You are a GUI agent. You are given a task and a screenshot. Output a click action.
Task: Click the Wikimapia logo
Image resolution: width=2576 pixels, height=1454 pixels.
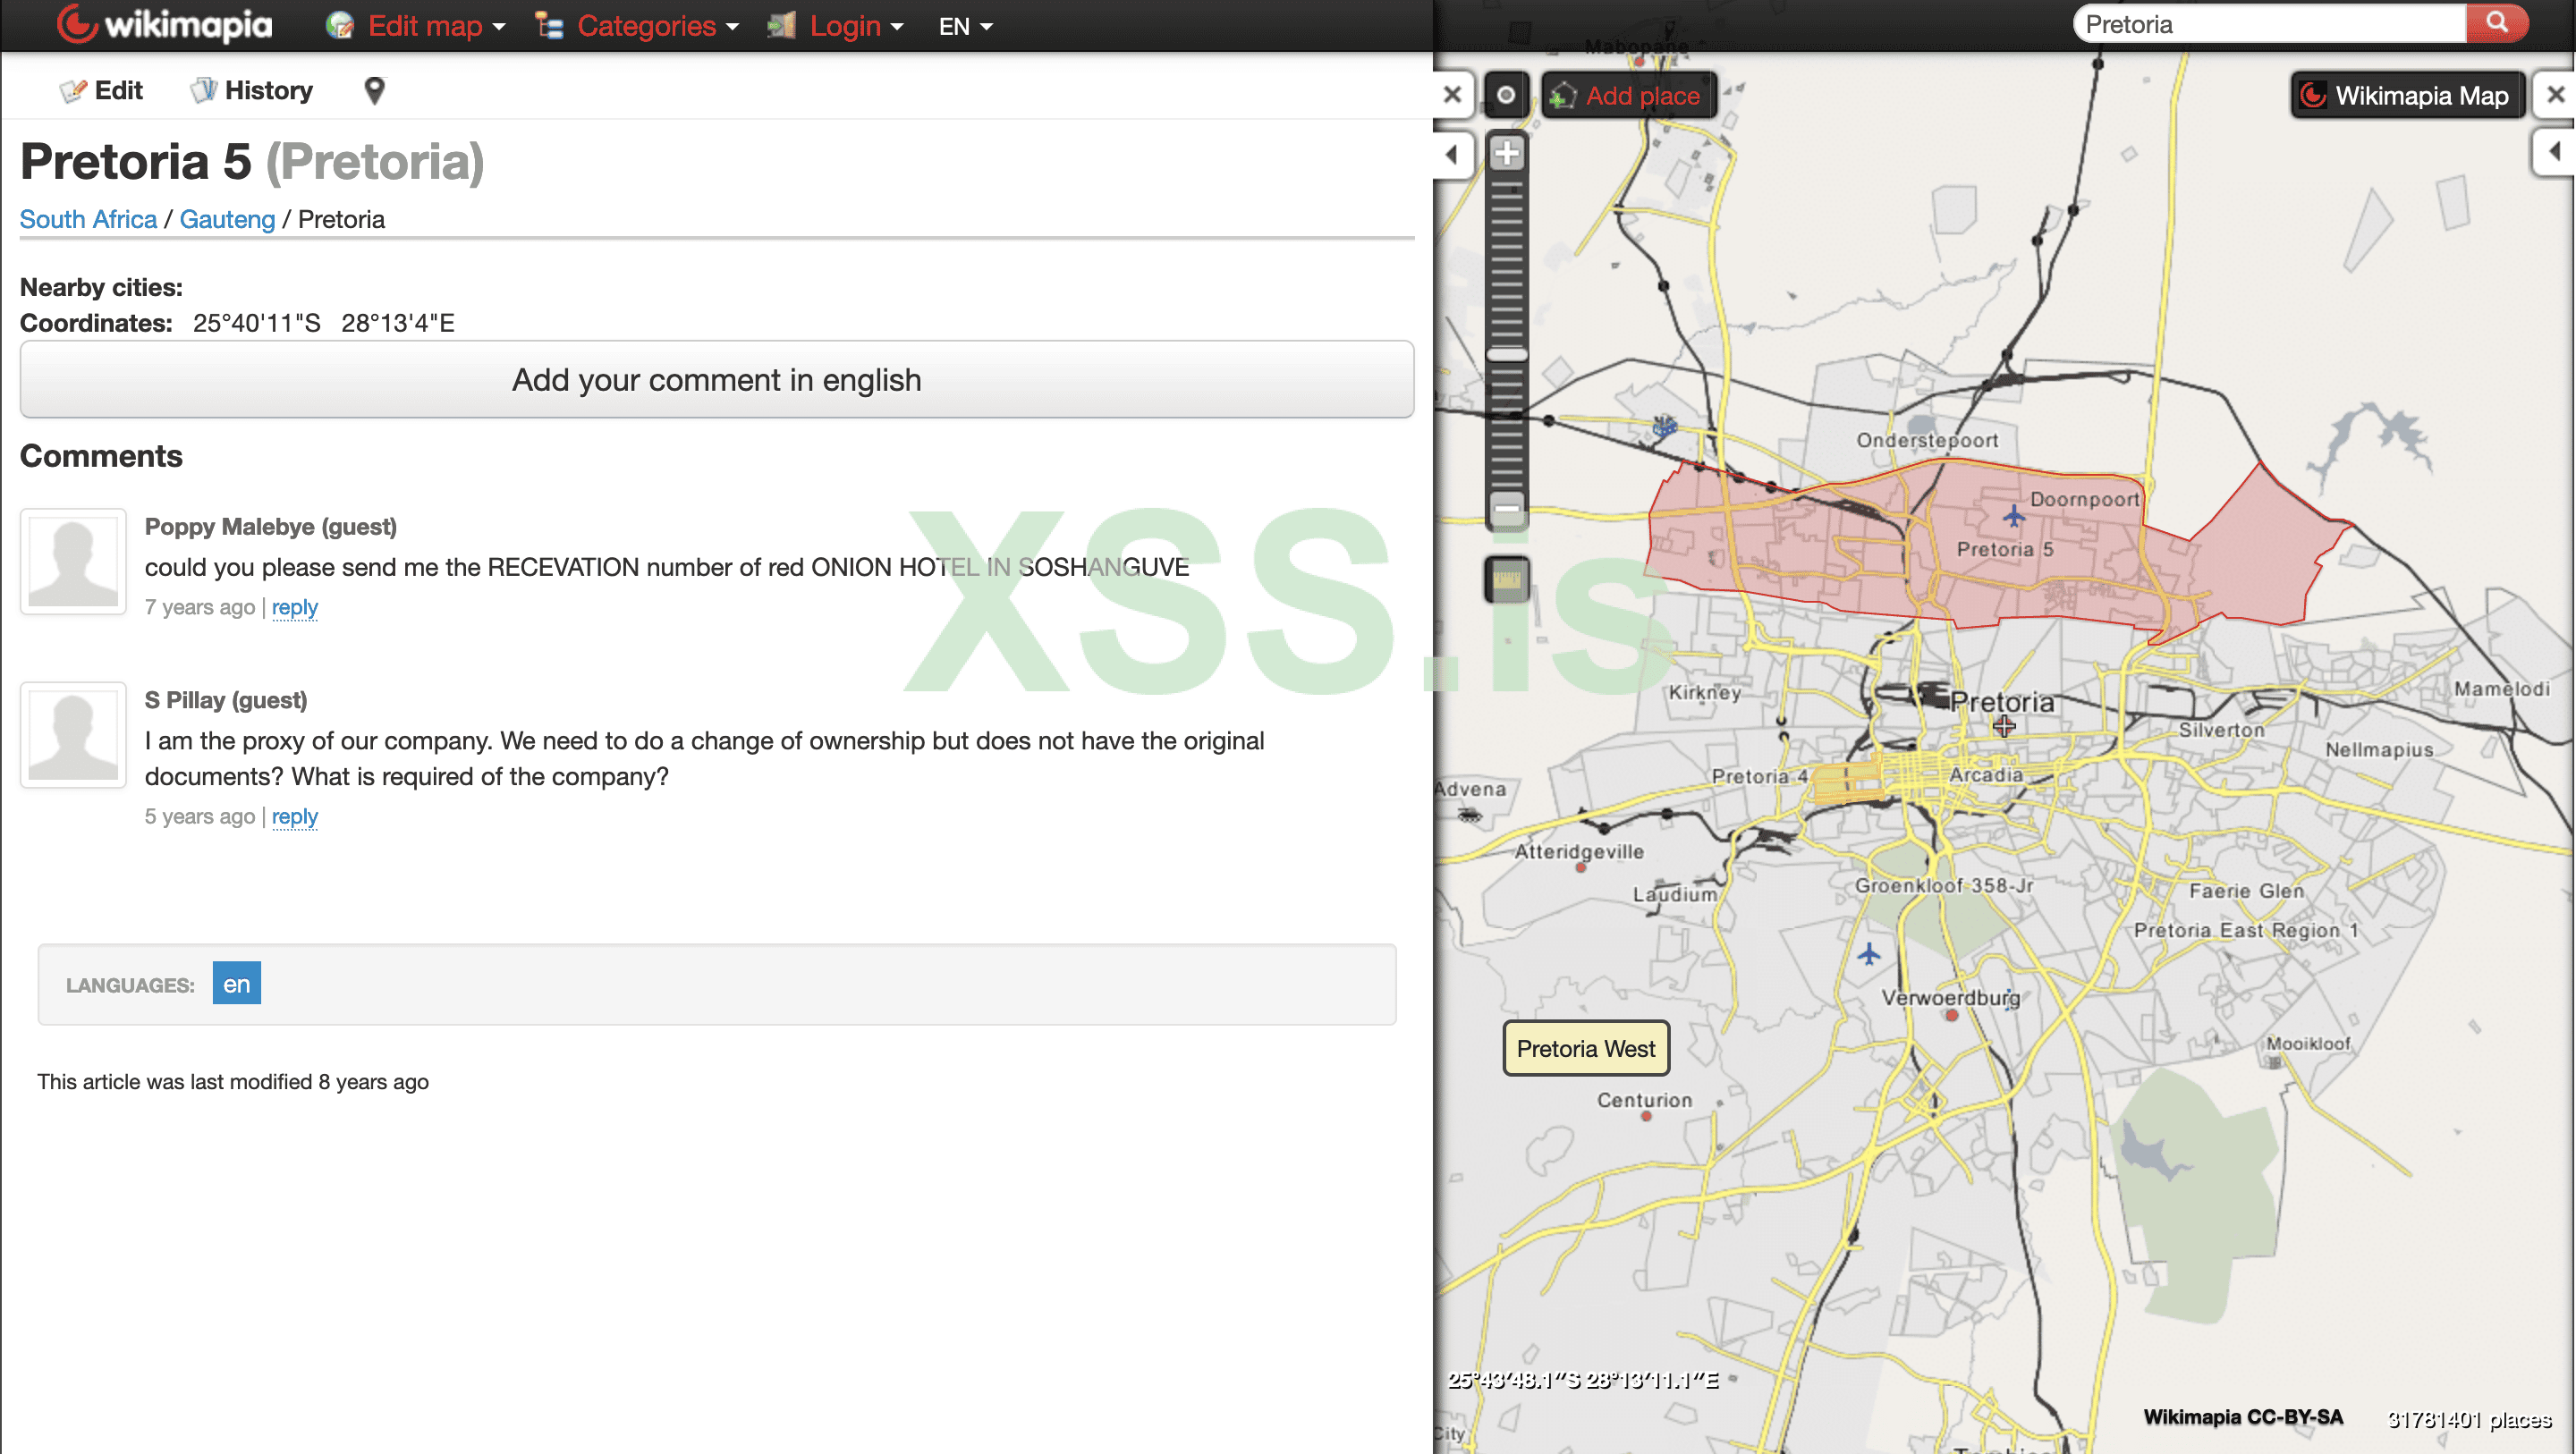click(165, 25)
